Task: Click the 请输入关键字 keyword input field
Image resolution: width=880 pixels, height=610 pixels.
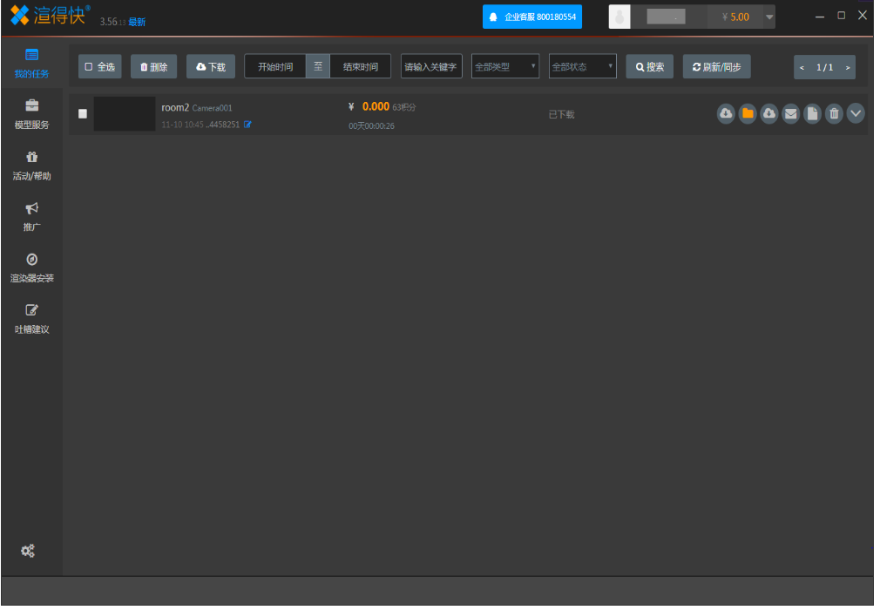Action: pos(431,67)
